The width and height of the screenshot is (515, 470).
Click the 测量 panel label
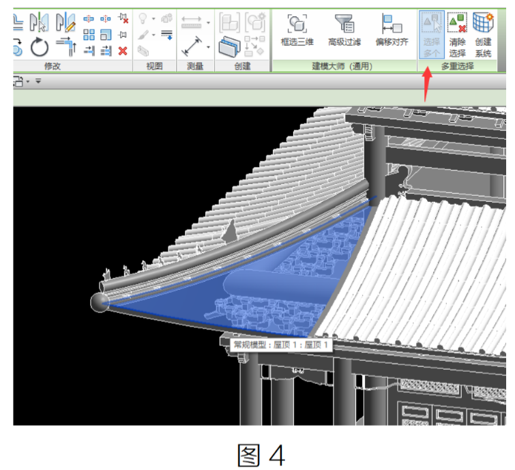click(x=195, y=66)
